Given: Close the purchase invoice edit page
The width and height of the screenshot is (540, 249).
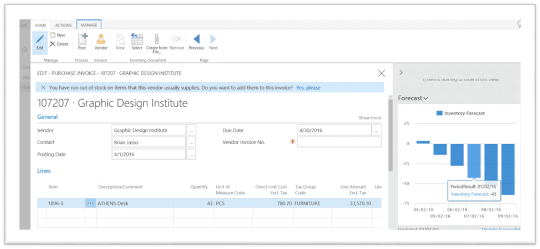Looking at the screenshot, I should (381, 73).
